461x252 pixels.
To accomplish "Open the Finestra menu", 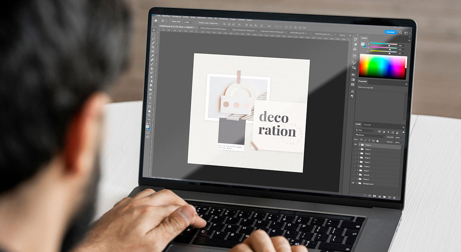I will tap(241, 19).
